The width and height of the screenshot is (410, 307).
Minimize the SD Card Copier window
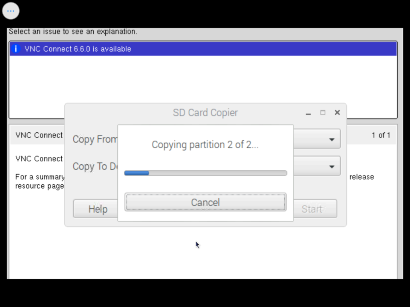pos(308,113)
